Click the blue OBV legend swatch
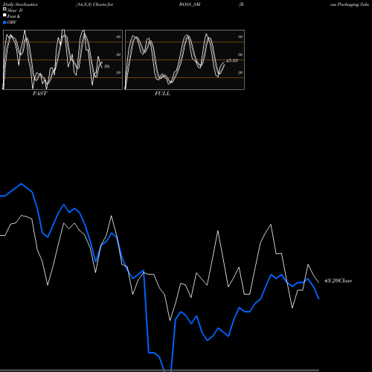Viewport: 372px width, 372px height. (4, 22)
